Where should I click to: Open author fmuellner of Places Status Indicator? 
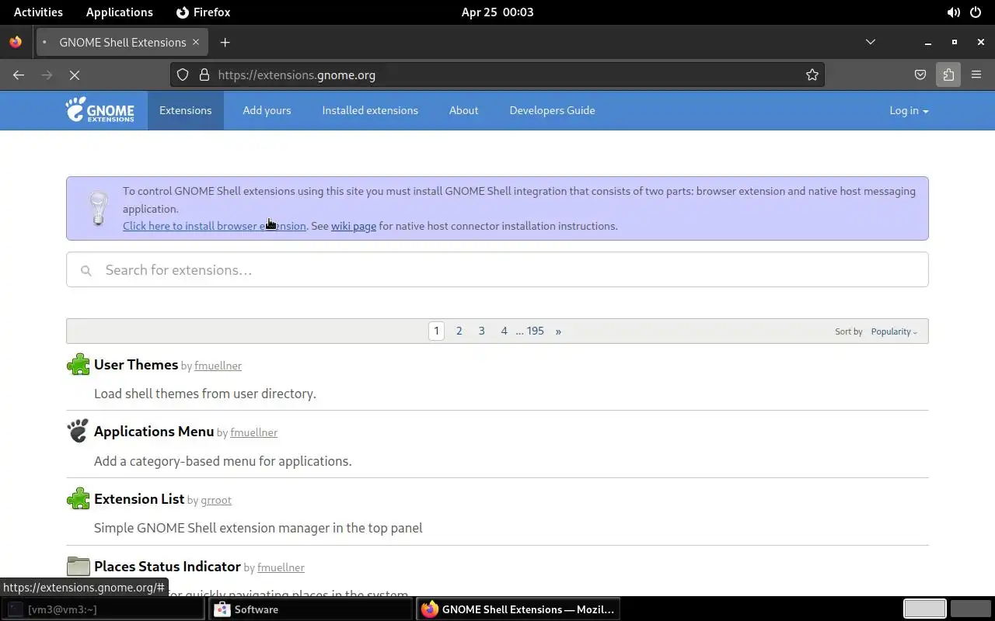coord(281,567)
